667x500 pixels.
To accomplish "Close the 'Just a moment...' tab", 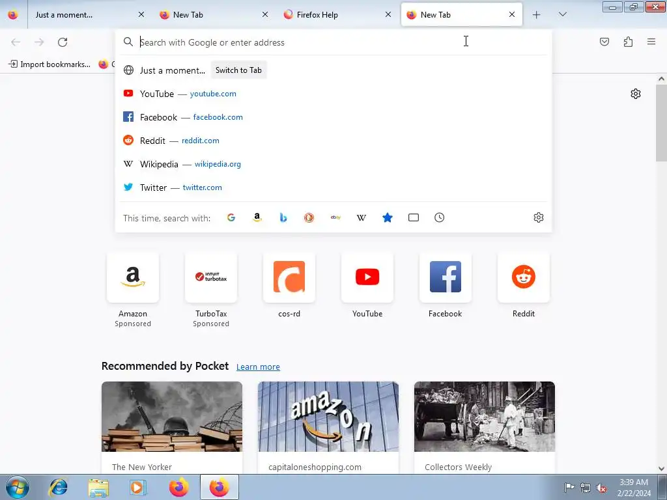I will click(x=141, y=15).
